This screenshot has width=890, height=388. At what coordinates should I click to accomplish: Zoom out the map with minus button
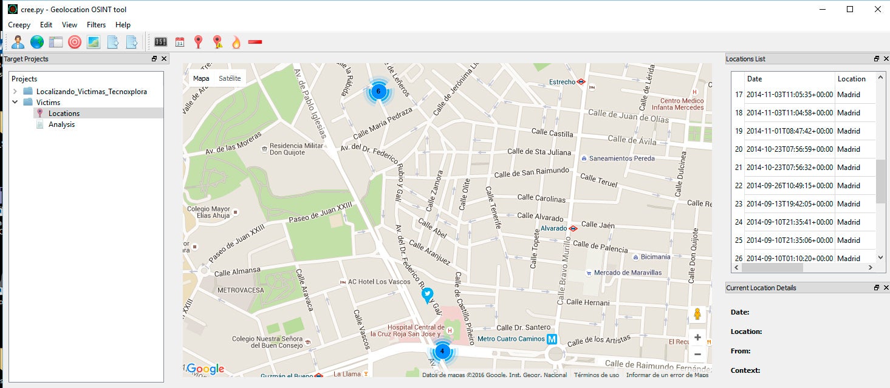coord(697,354)
